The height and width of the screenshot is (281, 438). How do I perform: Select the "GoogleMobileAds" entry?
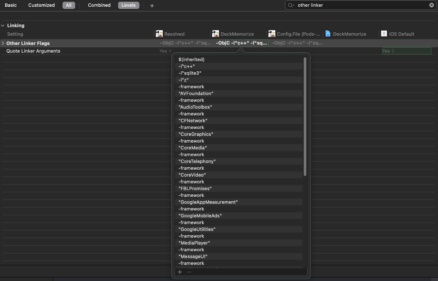point(239,216)
